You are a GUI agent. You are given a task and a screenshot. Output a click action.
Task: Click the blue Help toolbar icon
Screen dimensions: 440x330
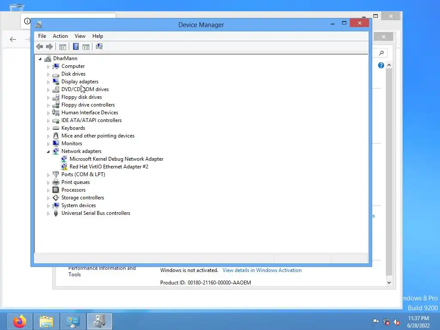(x=76, y=46)
